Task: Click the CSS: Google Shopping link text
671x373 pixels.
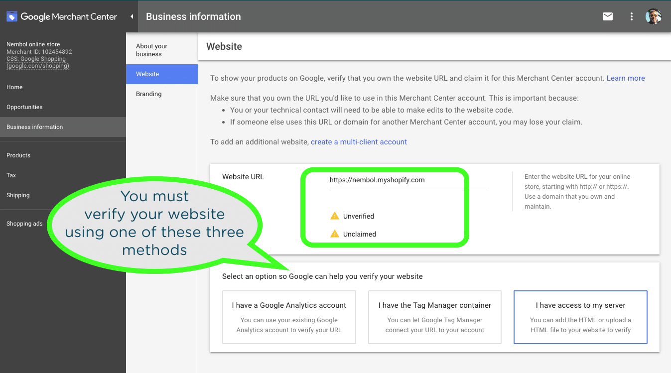Action: 38,62
